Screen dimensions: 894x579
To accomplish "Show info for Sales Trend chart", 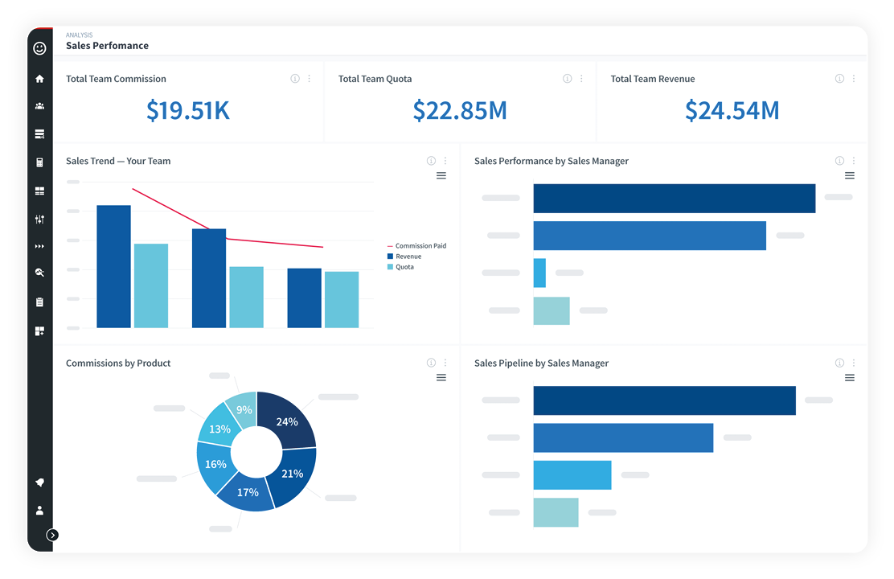I will coord(431,161).
